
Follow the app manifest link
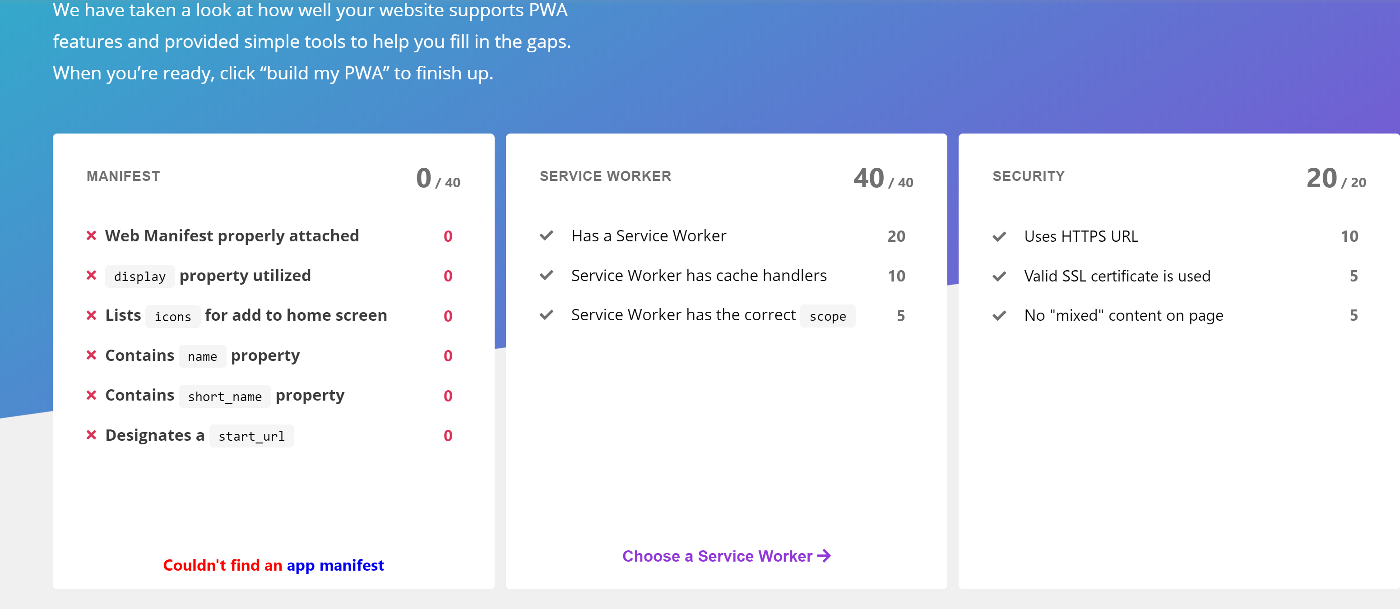click(335, 566)
